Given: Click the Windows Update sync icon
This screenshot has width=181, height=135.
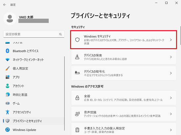Looking at the screenshot, I should [x=8, y=130].
